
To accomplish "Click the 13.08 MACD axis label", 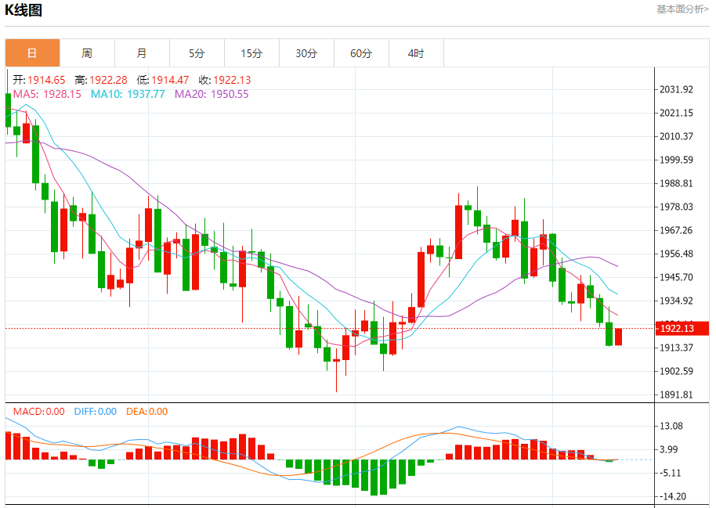I will coord(671,426).
